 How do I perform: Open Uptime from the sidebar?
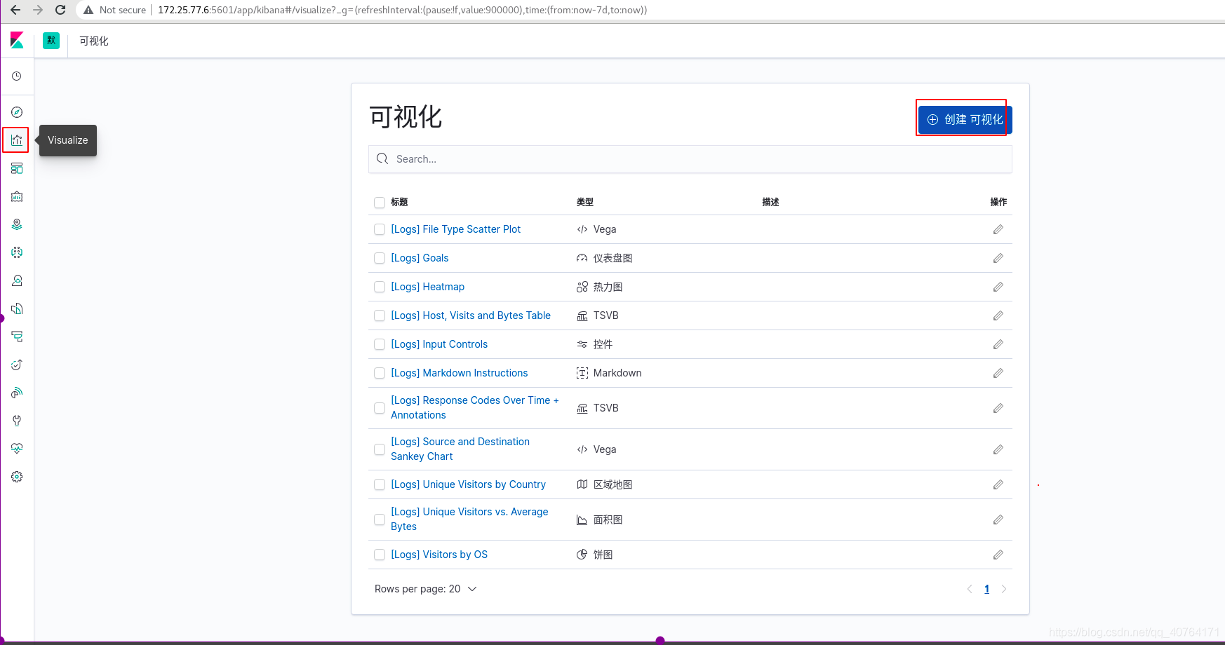[17, 365]
